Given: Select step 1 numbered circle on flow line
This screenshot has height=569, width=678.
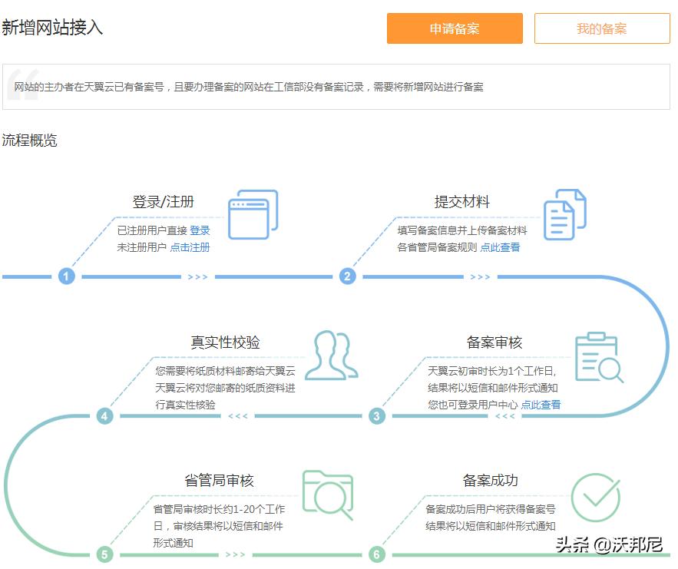Looking at the screenshot, I should click(x=65, y=276).
